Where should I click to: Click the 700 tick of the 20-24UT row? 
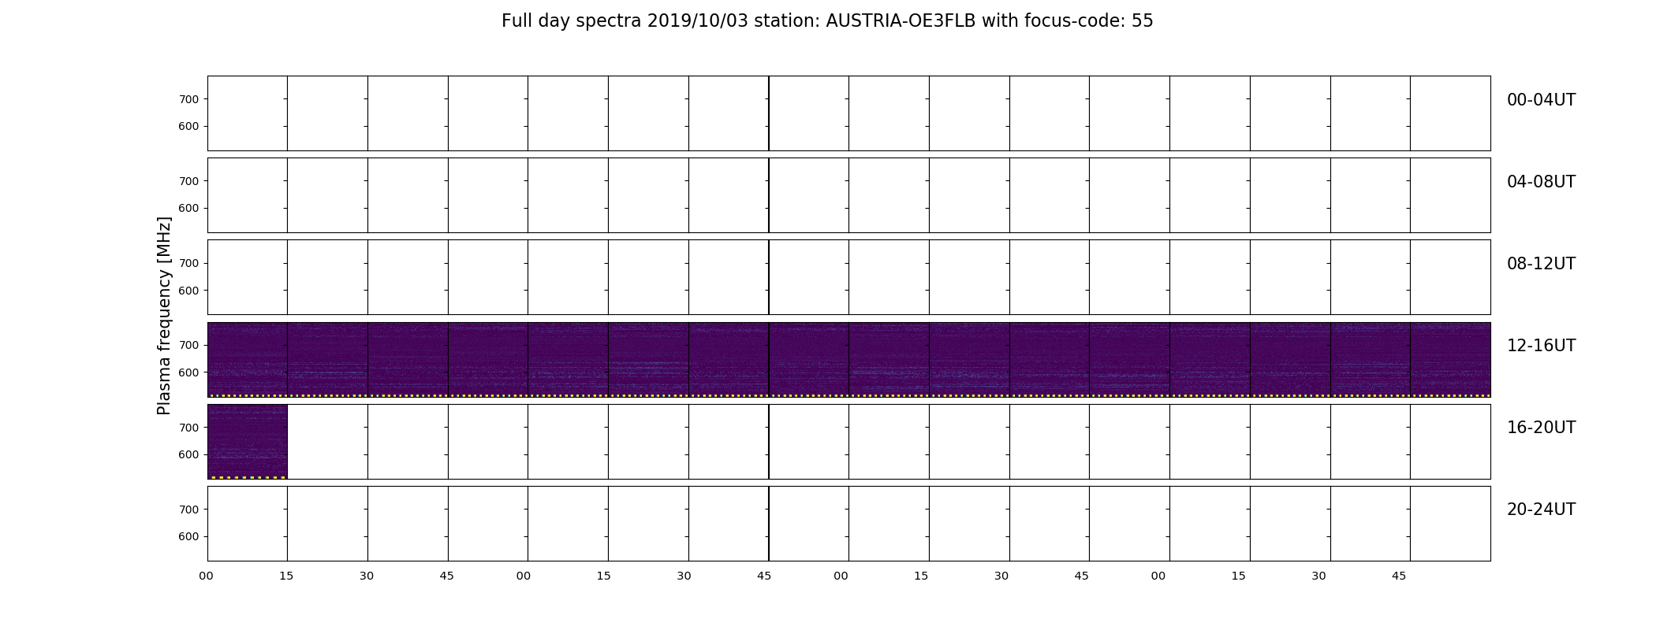(188, 510)
